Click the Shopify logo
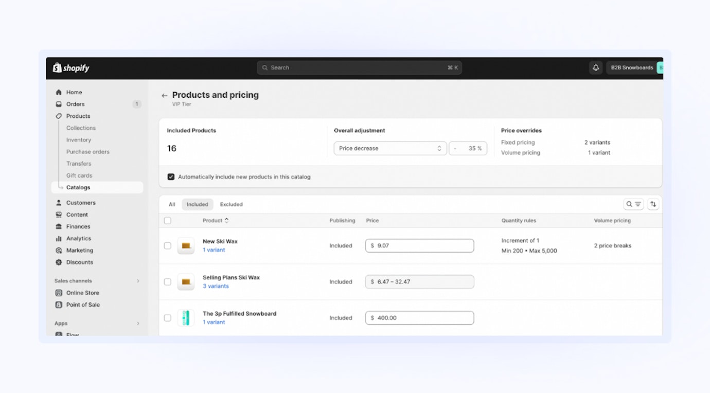The width and height of the screenshot is (710, 393). pyautogui.click(x=71, y=68)
